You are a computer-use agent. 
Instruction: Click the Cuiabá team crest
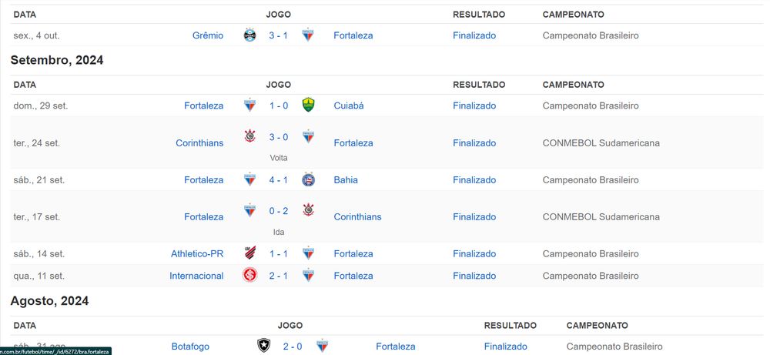click(308, 105)
